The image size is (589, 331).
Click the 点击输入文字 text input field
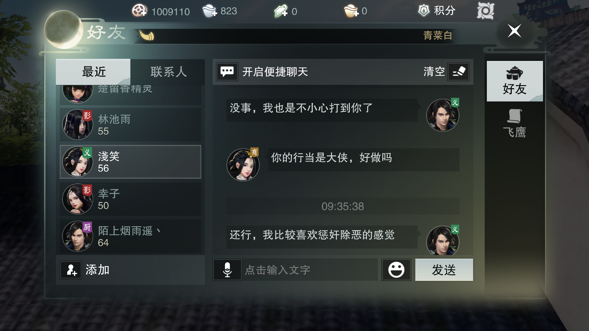pyautogui.click(x=310, y=270)
